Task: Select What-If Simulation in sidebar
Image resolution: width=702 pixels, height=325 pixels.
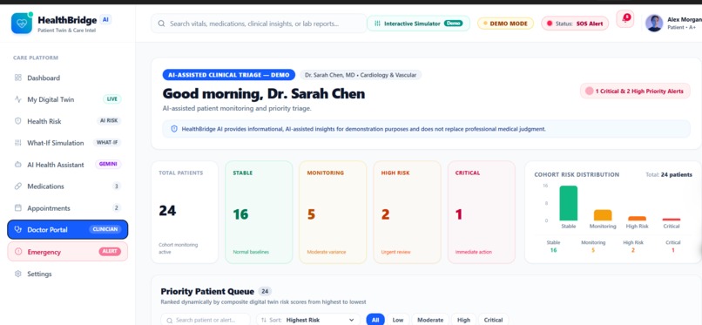Action: tap(68, 143)
